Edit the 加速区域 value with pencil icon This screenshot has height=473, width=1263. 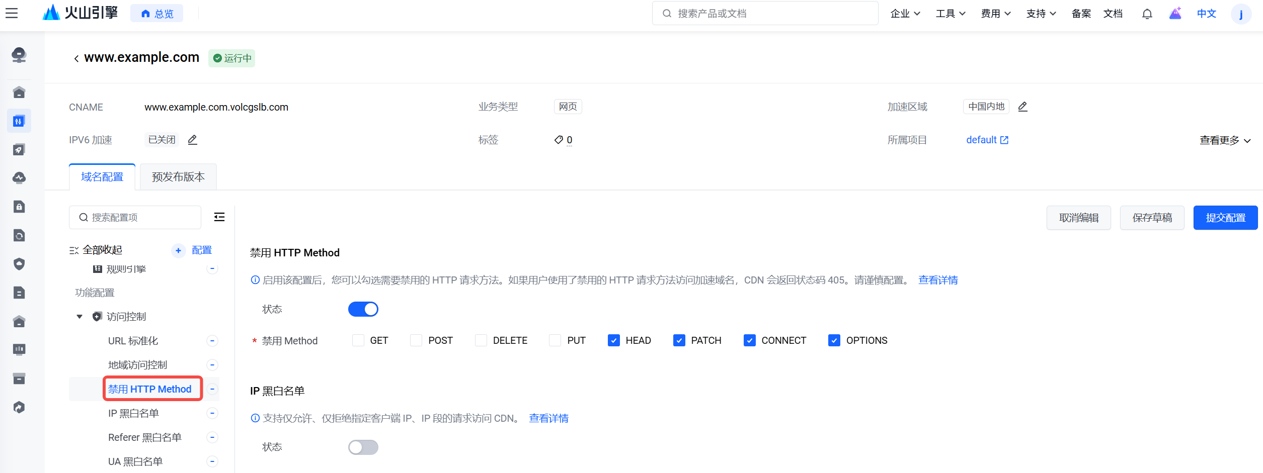pos(1022,107)
